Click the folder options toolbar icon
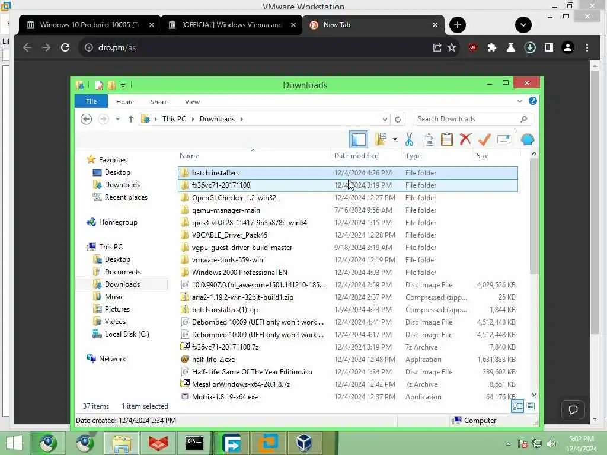607x455 pixels. coord(381,139)
